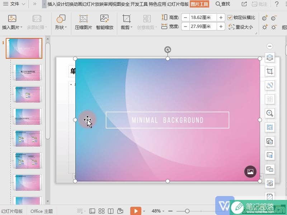
Task: Increase picture height with plus button
Action: pyautogui.click(x=221, y=18)
